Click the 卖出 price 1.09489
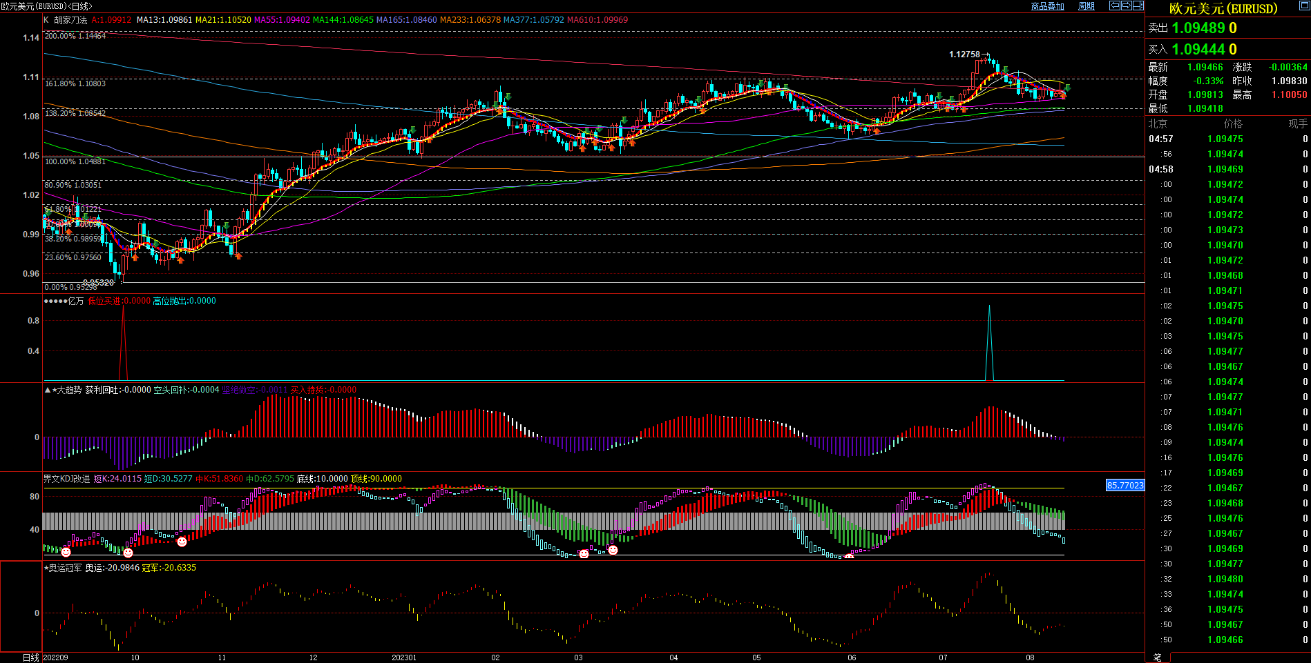1311x663 pixels. point(1198,28)
